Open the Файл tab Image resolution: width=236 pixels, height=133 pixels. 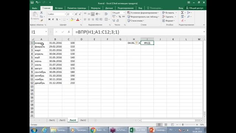35,8
